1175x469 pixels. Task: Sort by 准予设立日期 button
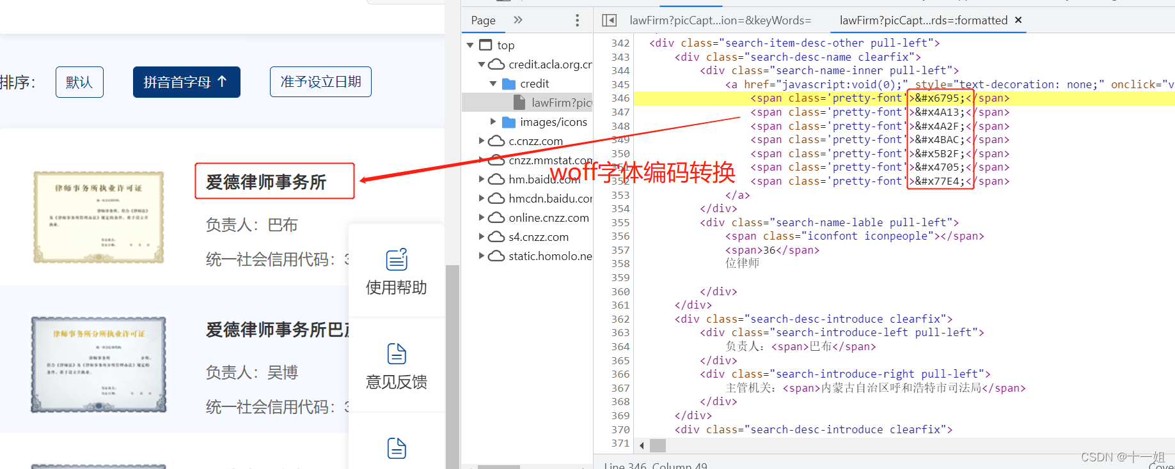click(x=320, y=82)
